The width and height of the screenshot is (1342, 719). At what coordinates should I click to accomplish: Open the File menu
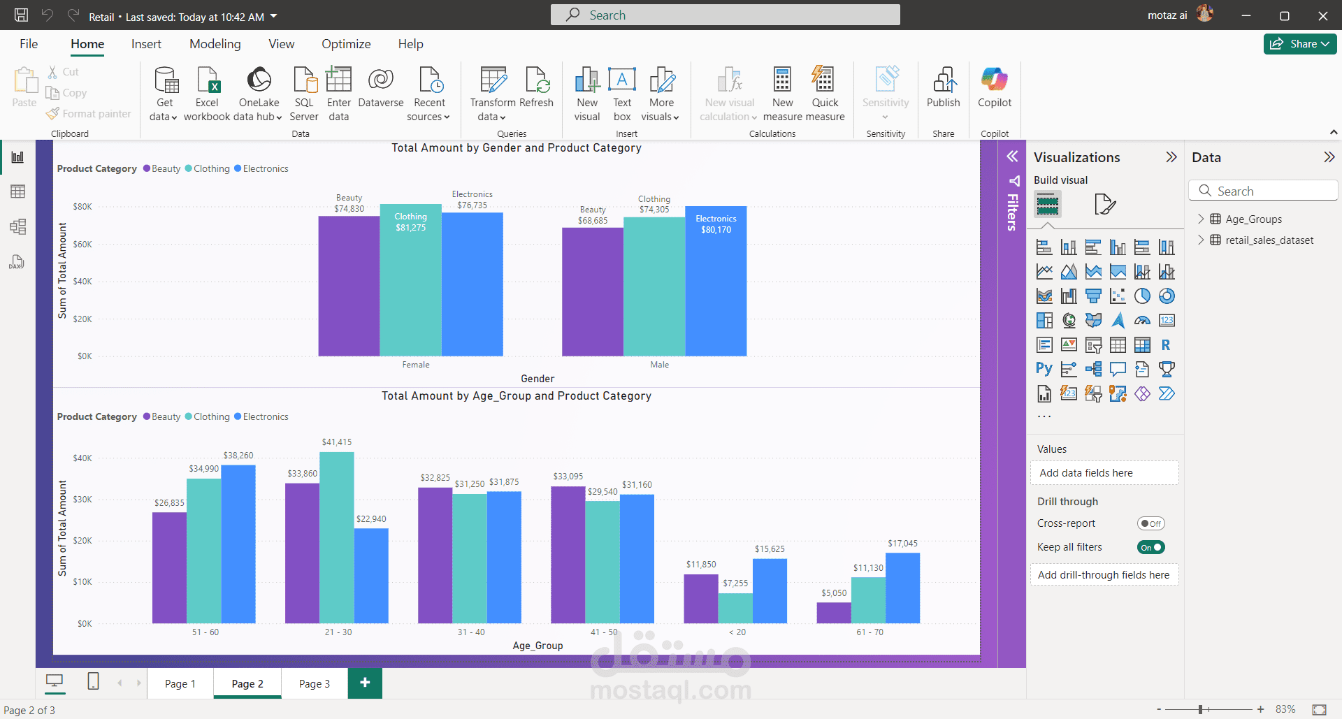(x=29, y=44)
